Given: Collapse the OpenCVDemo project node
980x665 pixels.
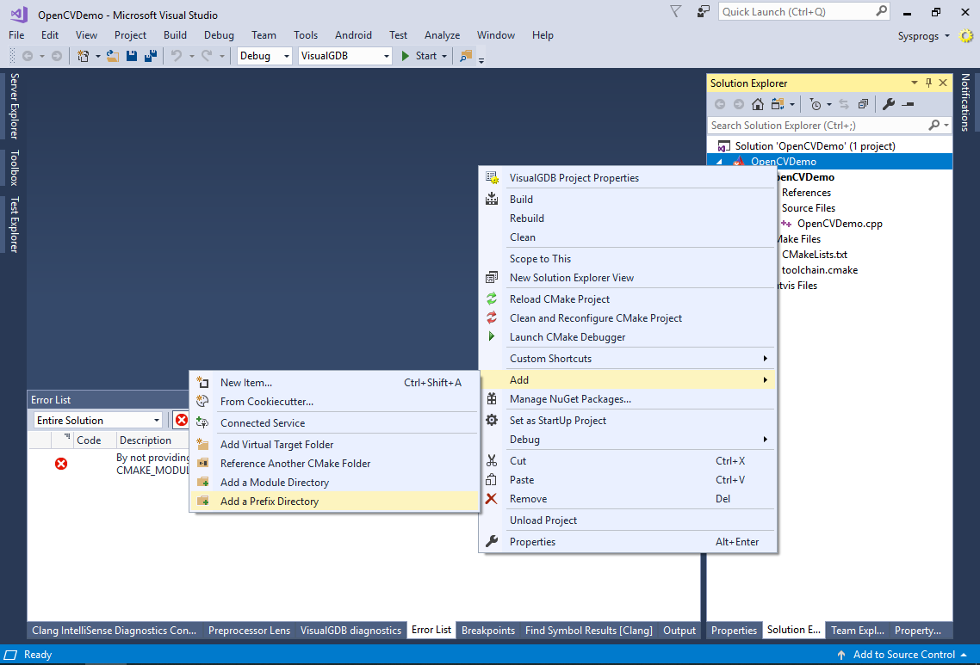Looking at the screenshot, I should [719, 162].
